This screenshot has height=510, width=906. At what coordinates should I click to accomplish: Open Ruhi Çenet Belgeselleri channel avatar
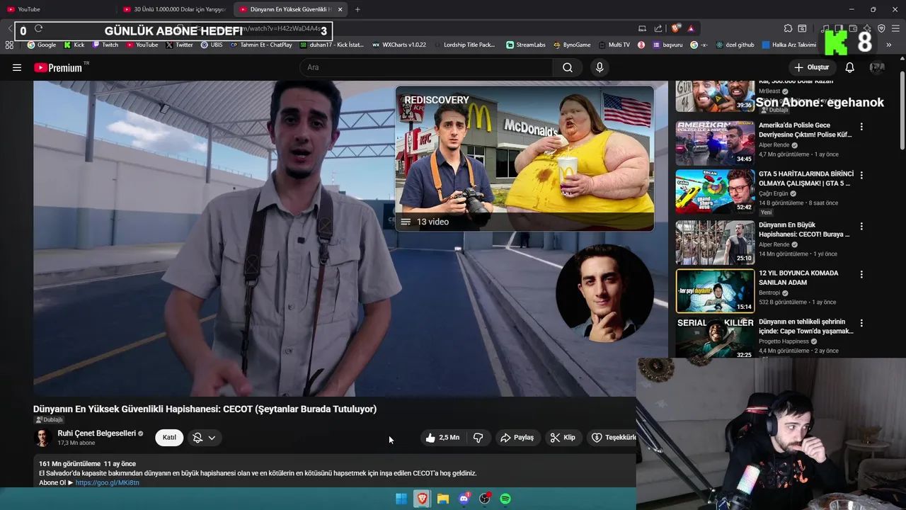(43, 438)
